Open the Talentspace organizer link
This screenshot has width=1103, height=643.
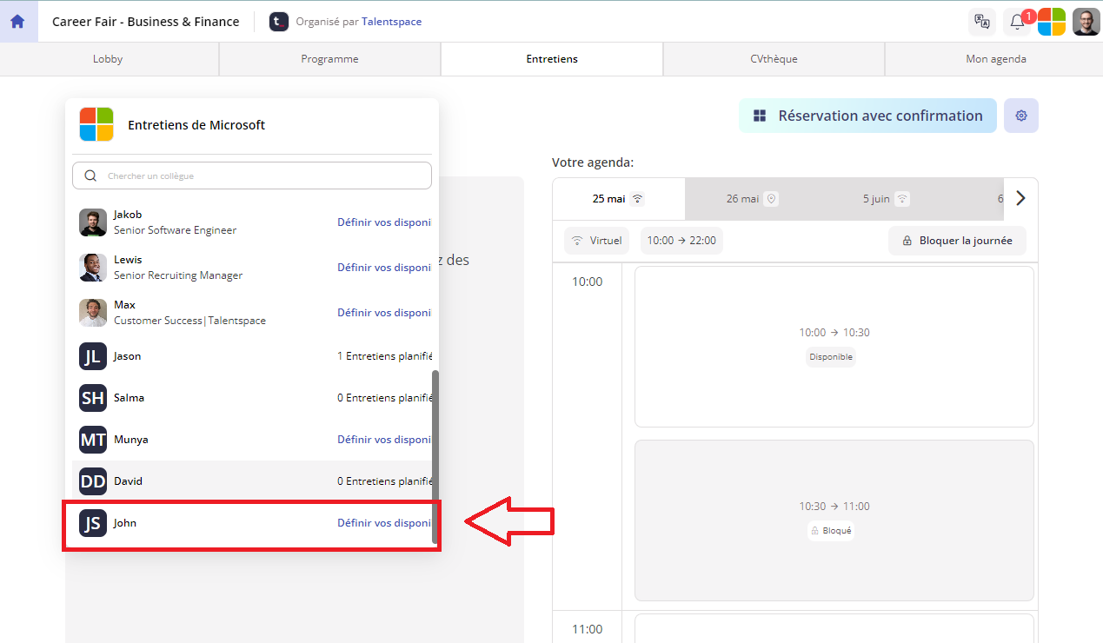pos(391,22)
